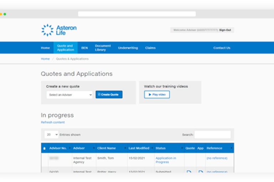This screenshot has height=182, width=274.
Task: Click the yellow window minimize dot
Action: tap(1, 14)
